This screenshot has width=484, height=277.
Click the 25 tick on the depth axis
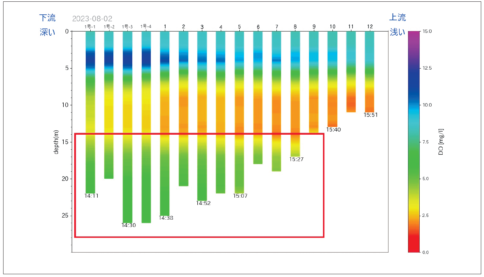click(x=65, y=216)
